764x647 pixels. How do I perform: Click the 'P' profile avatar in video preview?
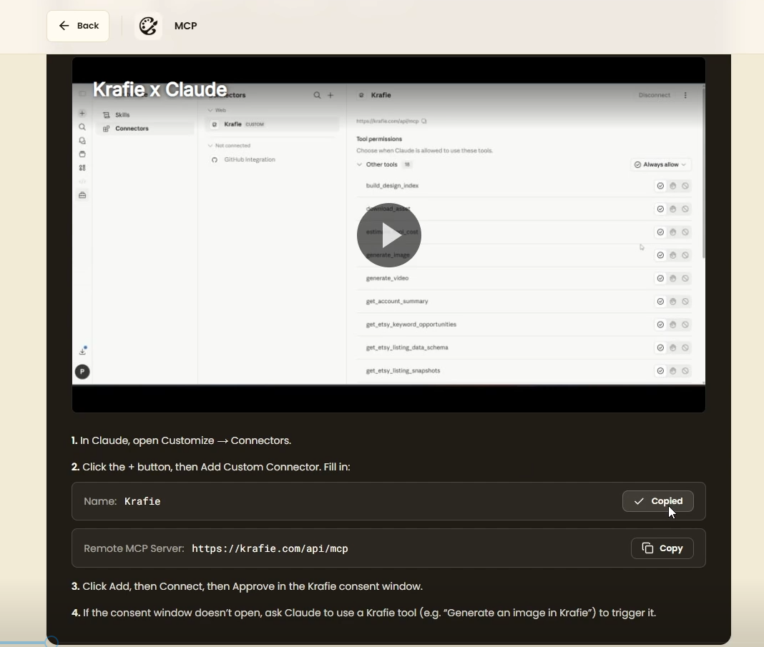(x=82, y=372)
